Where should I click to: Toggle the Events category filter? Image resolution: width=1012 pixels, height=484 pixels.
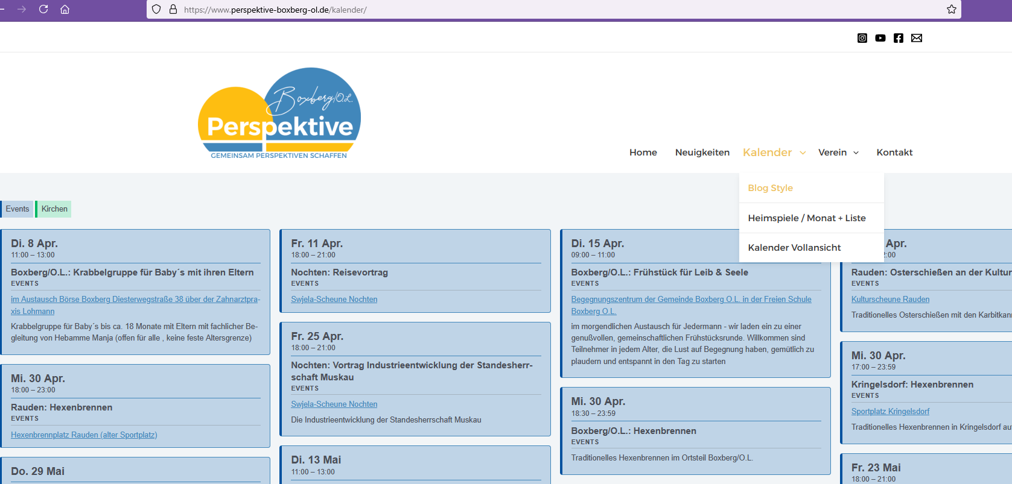[x=17, y=209]
